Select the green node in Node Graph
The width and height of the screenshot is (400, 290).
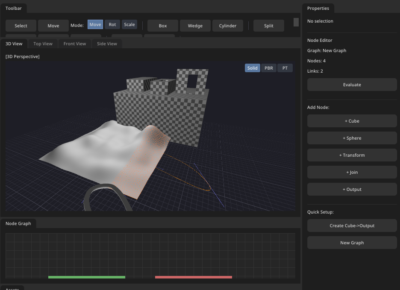(x=87, y=277)
